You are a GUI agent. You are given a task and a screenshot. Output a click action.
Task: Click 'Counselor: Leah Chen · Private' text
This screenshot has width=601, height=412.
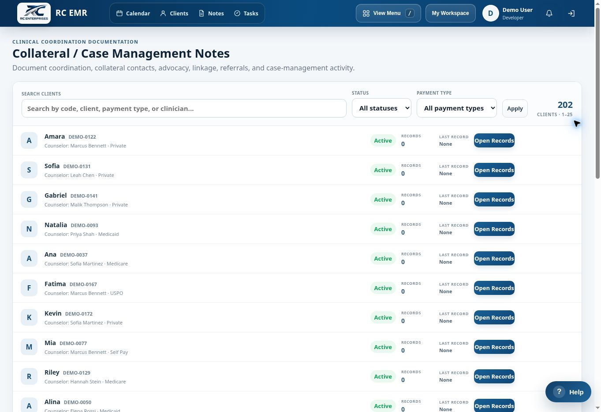coord(79,175)
